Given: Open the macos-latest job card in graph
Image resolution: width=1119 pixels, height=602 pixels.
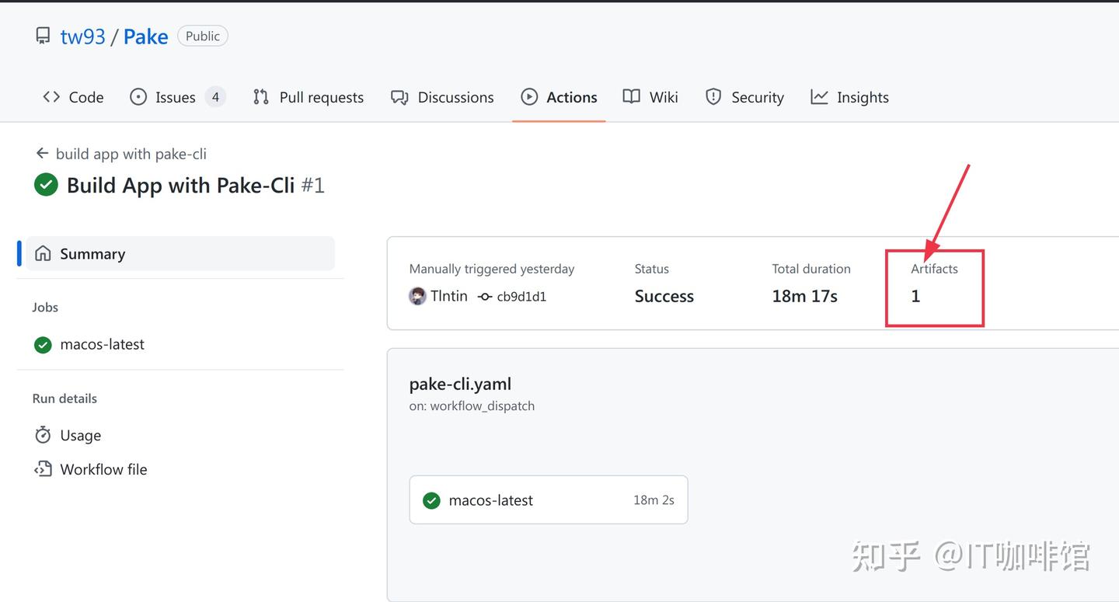Looking at the screenshot, I should pyautogui.click(x=548, y=500).
